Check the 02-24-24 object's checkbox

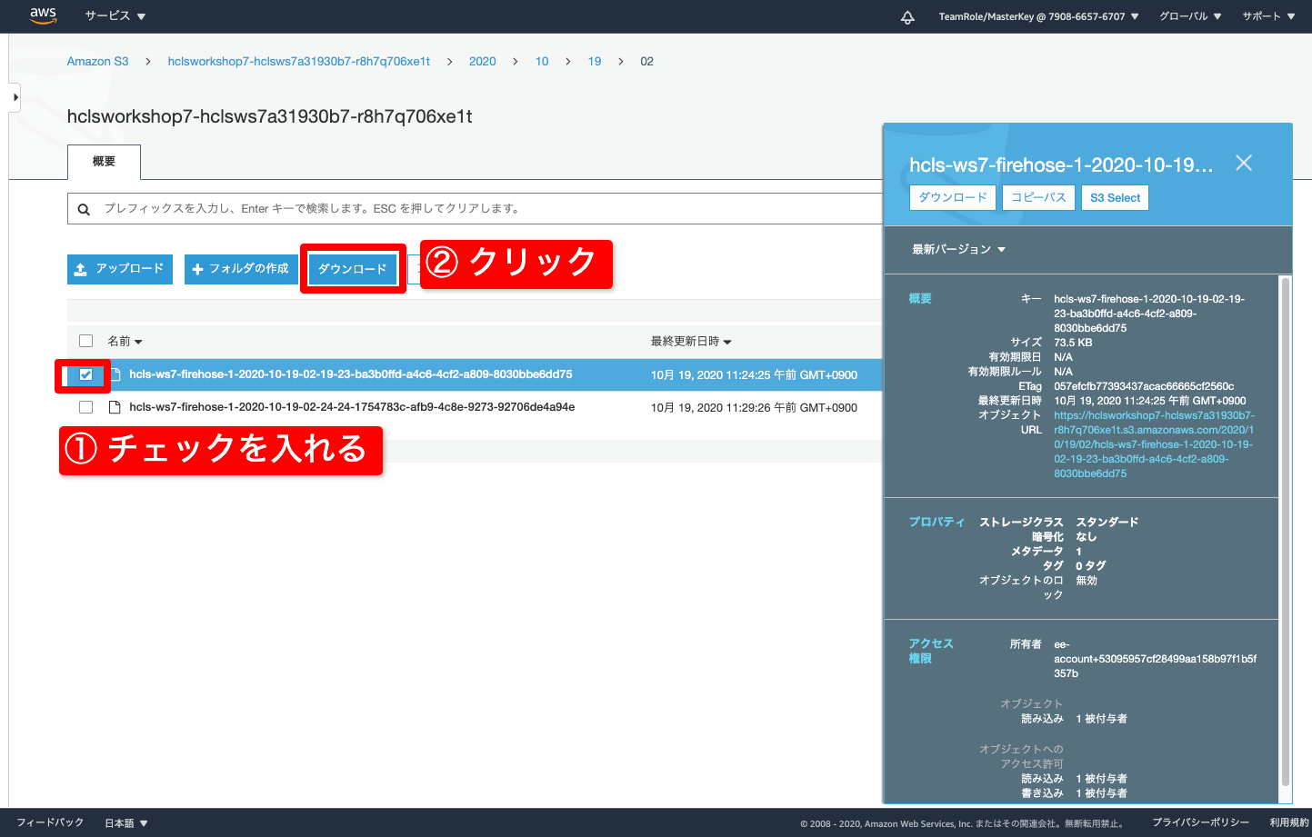(x=86, y=407)
